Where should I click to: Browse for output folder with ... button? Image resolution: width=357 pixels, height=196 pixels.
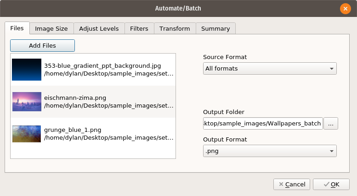(x=331, y=123)
